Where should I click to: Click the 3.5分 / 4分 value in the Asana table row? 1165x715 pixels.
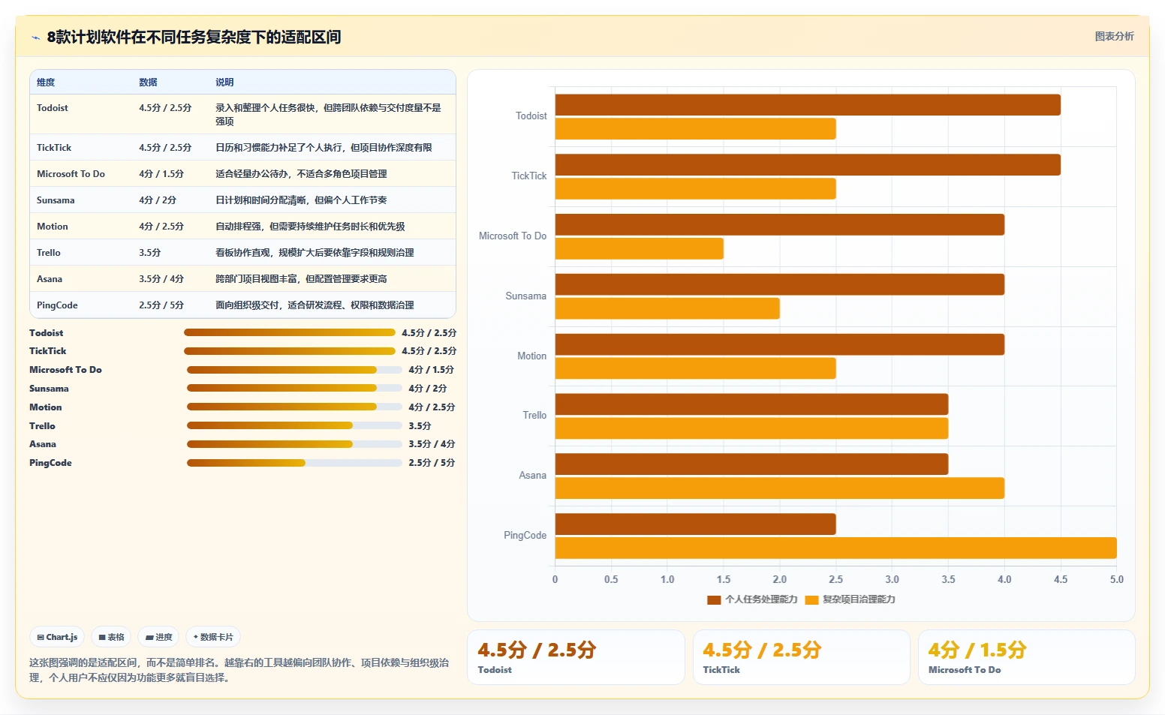coord(161,279)
